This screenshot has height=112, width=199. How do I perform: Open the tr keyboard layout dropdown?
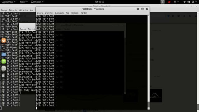tap(176, 2)
